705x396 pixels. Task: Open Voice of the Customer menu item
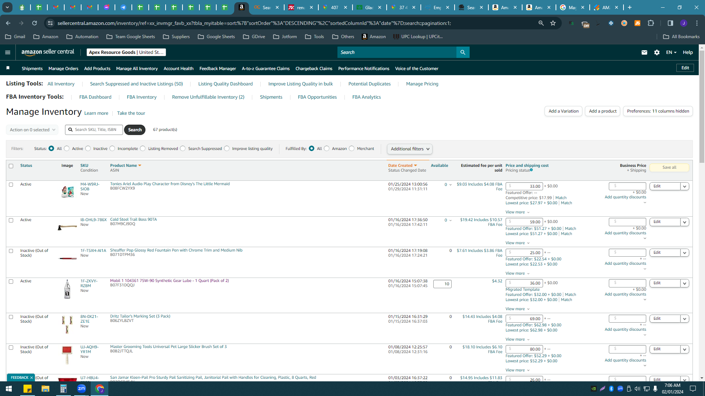point(417,69)
